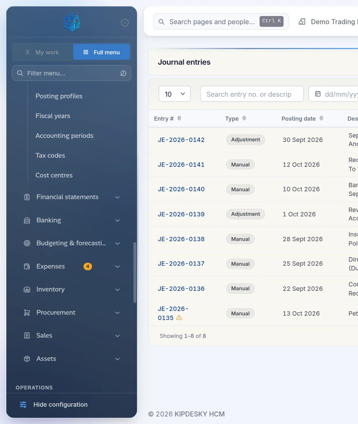Click the calendar icon in date field
Screen dimensions: 358x424
pyautogui.click(x=318, y=94)
